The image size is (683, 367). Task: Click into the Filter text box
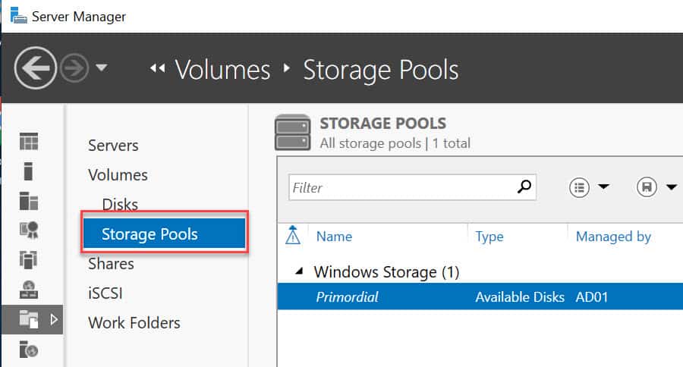(412, 187)
